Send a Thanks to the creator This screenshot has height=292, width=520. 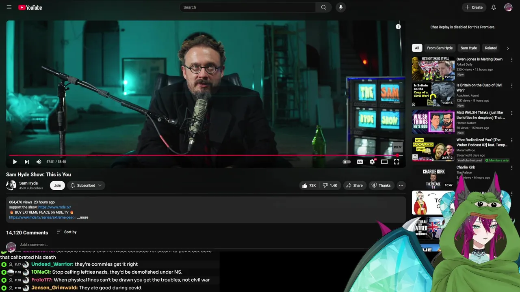[x=381, y=185]
